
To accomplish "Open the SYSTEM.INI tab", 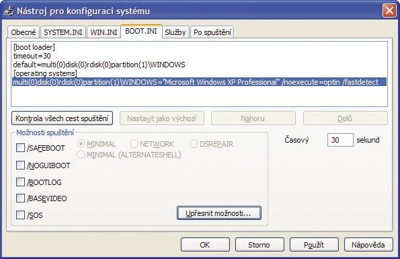I will tap(63, 32).
